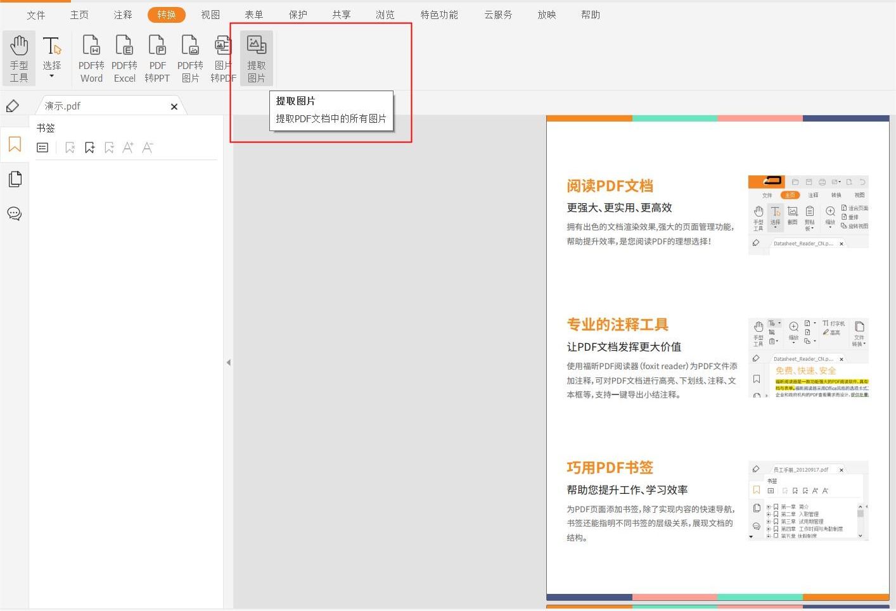
Task: Select the text selection tool 选择
Action: pyautogui.click(x=53, y=51)
